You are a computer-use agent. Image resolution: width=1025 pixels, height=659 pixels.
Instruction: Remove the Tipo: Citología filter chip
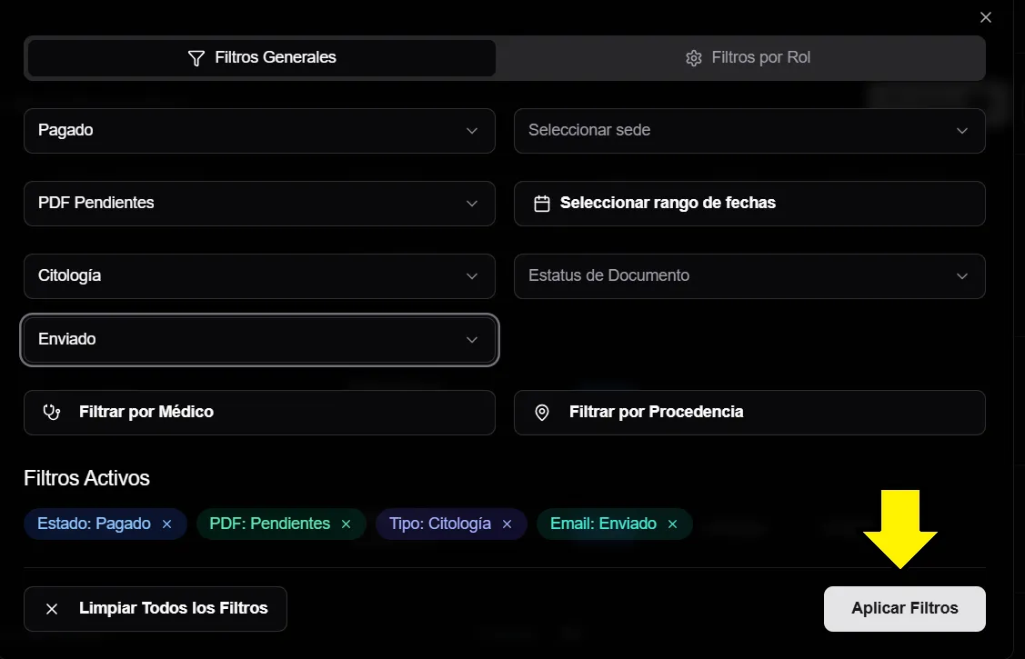[x=507, y=524]
